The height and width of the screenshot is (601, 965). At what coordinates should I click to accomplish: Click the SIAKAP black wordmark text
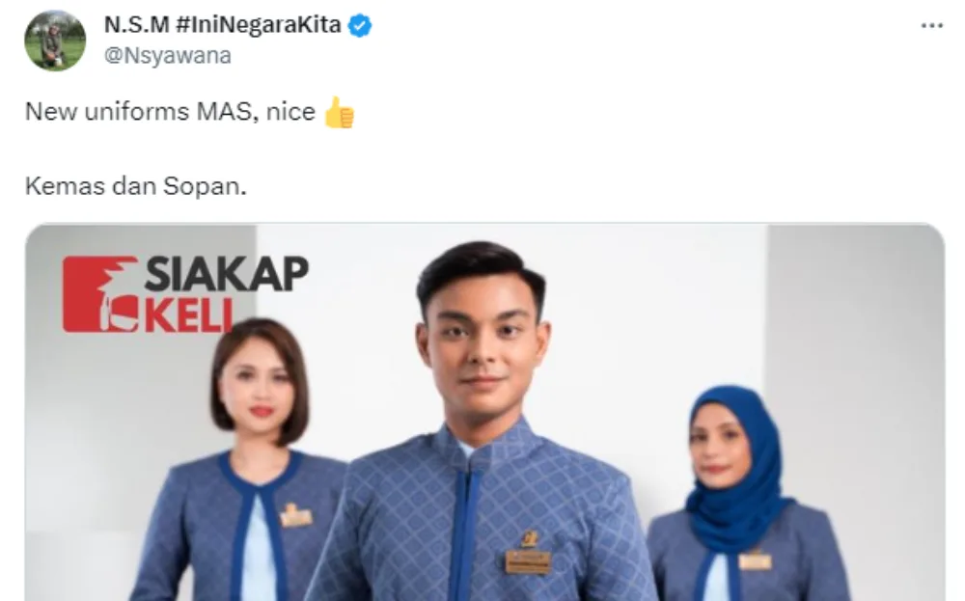pos(227,274)
